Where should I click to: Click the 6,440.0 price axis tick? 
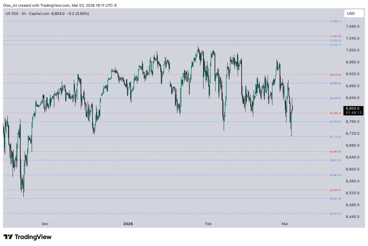pos(352,217)
